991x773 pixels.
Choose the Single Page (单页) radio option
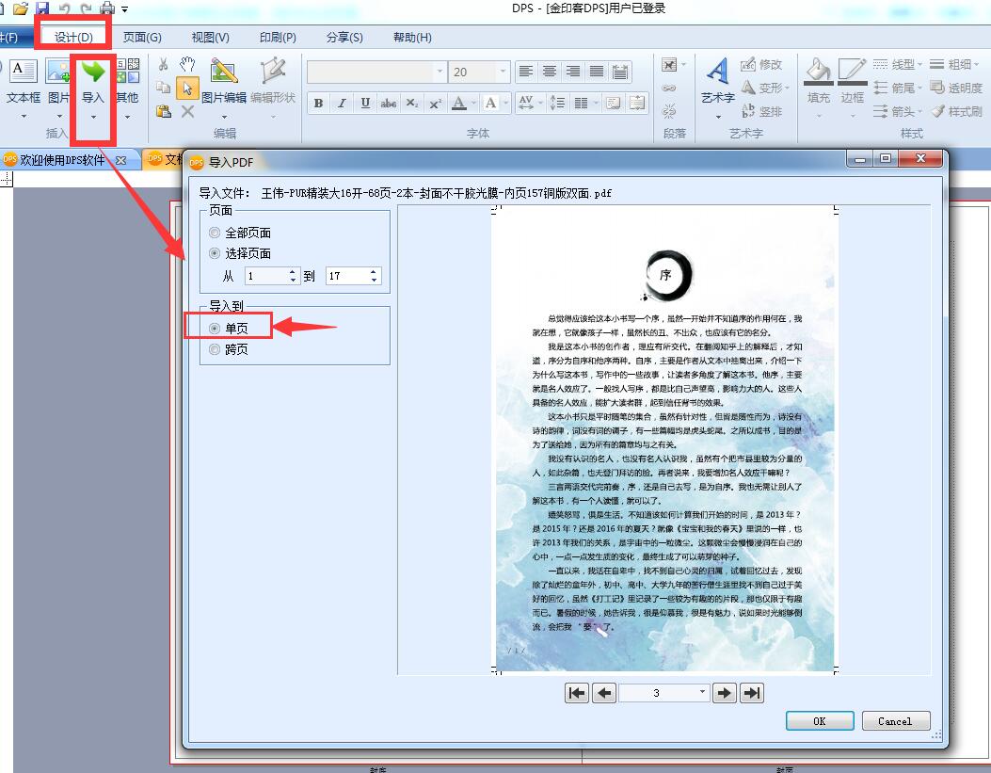tap(215, 328)
